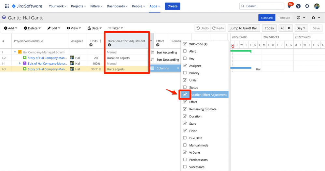Switch to Template mode
Viewport: 325px width, 171px height.
click(x=284, y=18)
